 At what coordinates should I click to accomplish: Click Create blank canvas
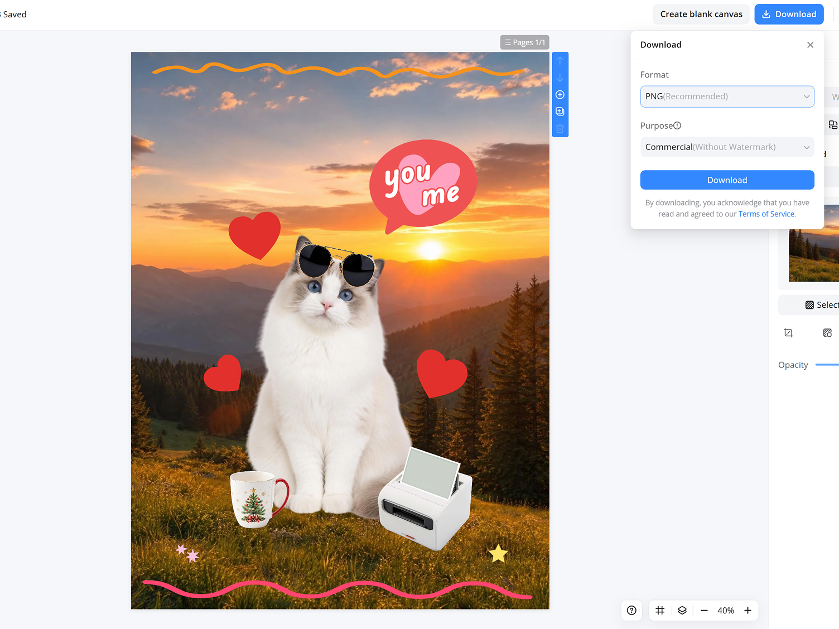pos(701,14)
